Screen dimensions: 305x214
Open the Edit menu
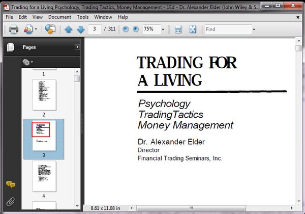tap(22, 17)
